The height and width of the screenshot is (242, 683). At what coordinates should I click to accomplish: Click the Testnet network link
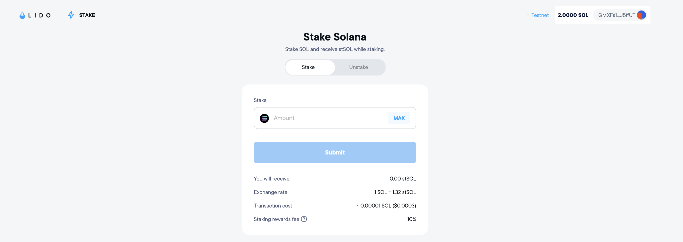[540, 15]
